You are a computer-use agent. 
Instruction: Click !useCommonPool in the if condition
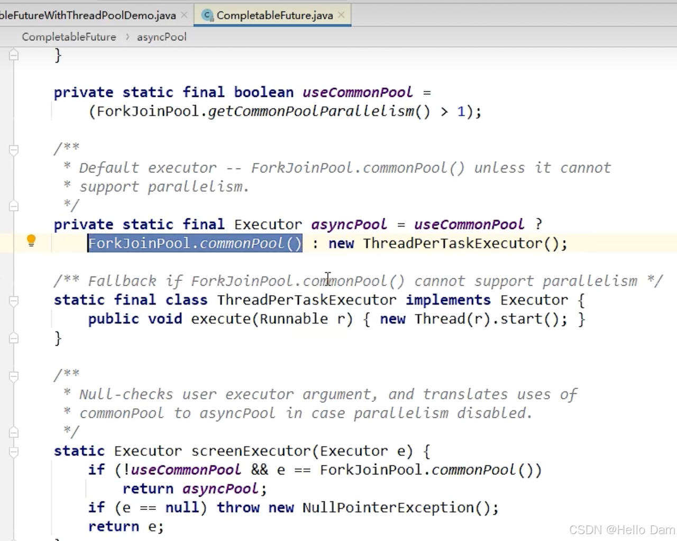182,470
